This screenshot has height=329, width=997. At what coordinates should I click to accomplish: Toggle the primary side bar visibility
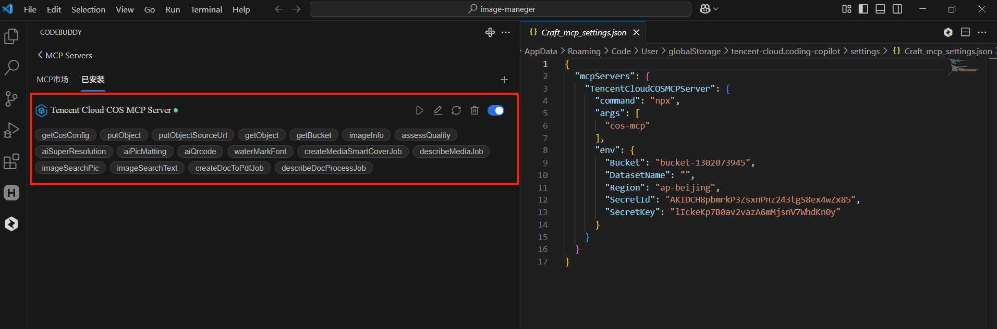[x=864, y=9]
